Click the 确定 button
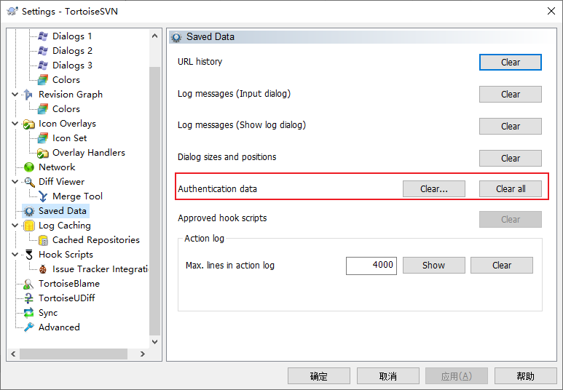This screenshot has width=563, height=390. (318, 376)
